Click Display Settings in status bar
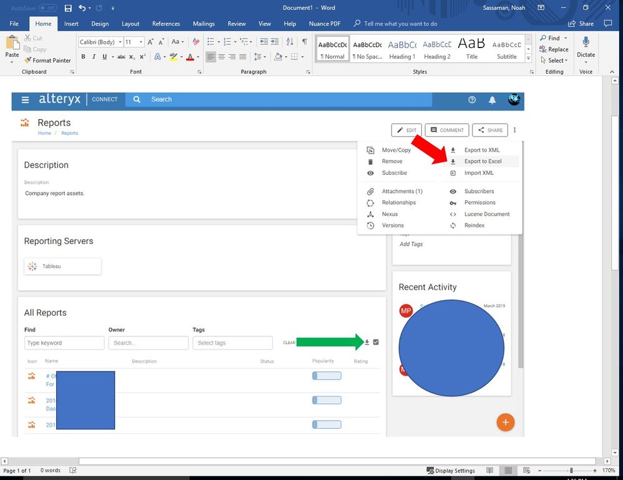This screenshot has height=480, width=623. 451,471
